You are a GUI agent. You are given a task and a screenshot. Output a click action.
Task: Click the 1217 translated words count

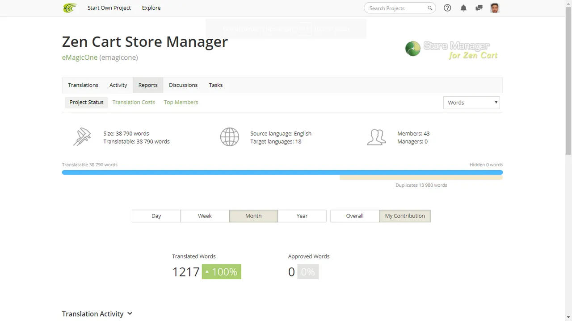pos(186,272)
